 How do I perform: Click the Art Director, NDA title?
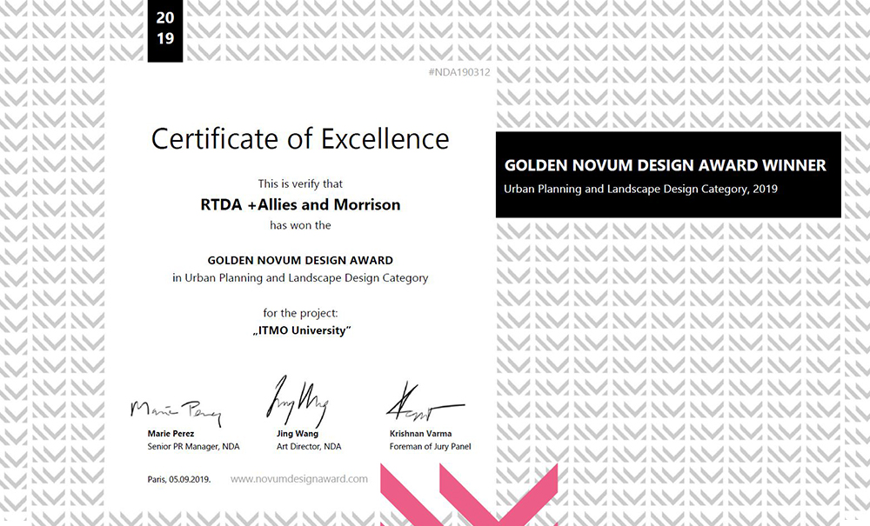308,447
